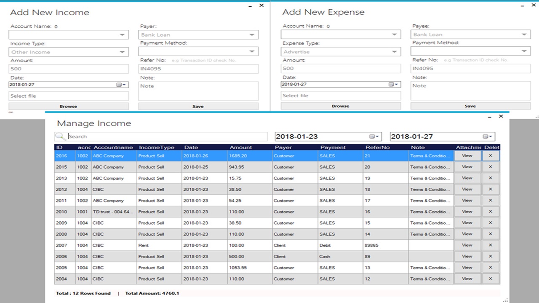Open the Payee dropdown in Add New Expense
539x303 pixels.
point(523,34)
